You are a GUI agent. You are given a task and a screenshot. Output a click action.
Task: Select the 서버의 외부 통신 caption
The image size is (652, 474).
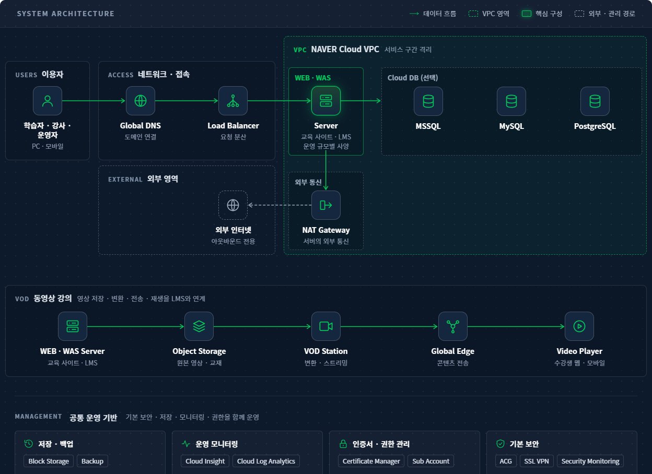point(326,242)
